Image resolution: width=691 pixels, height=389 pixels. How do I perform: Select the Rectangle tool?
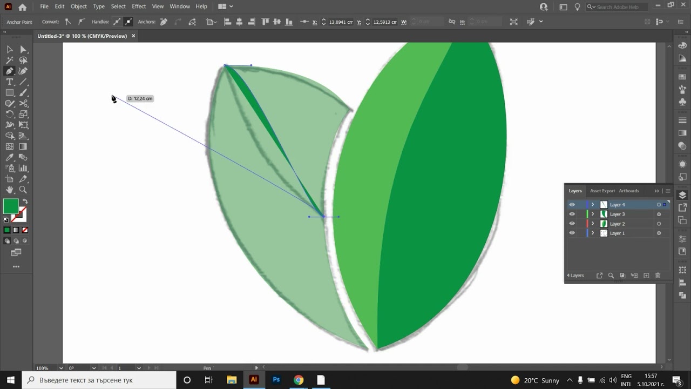click(x=10, y=92)
